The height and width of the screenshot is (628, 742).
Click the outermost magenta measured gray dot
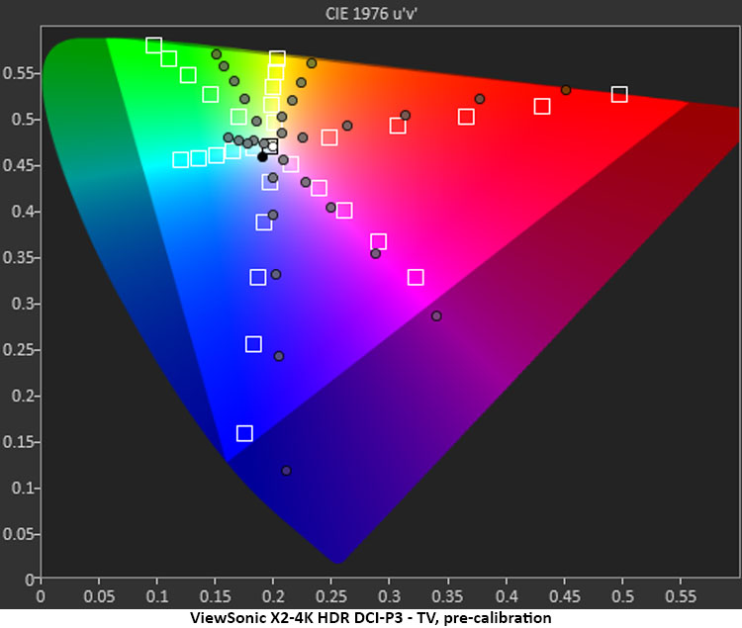(436, 316)
